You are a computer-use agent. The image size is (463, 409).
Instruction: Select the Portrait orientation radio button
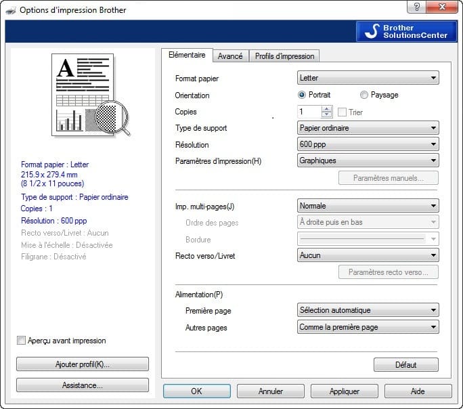coord(301,95)
